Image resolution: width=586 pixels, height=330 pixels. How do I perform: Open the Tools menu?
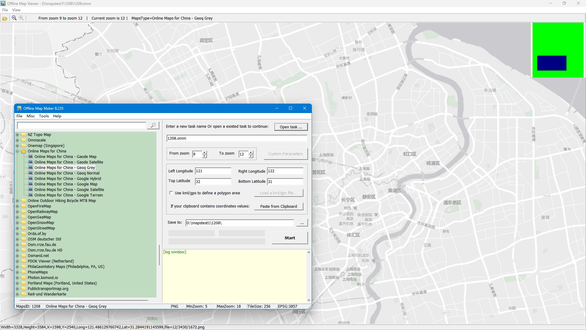(44, 116)
